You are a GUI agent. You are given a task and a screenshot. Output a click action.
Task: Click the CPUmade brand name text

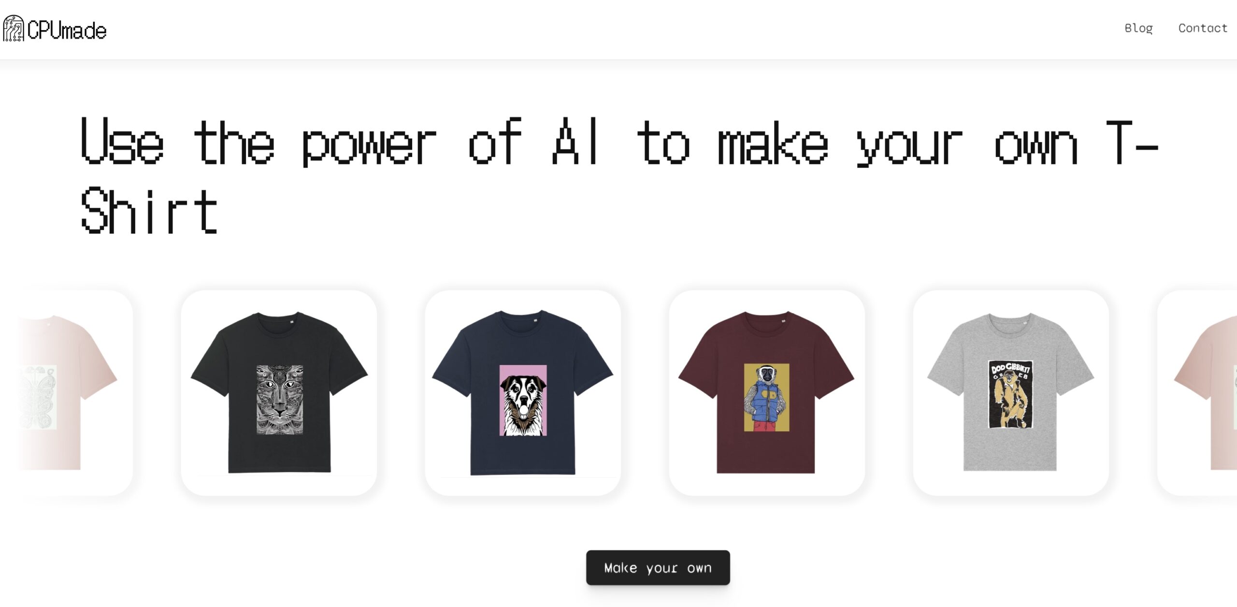(x=67, y=30)
